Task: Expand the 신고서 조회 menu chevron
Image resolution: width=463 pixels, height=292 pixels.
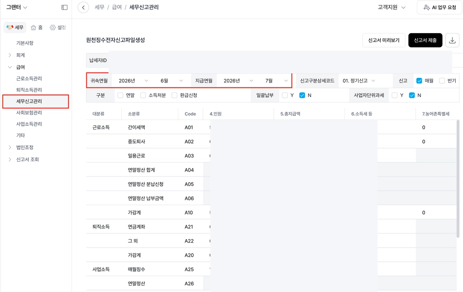Action: (10, 159)
